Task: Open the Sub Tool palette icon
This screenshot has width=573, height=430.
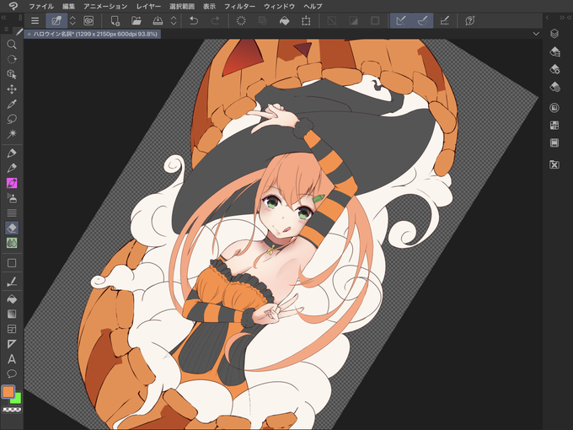Action: point(554,51)
